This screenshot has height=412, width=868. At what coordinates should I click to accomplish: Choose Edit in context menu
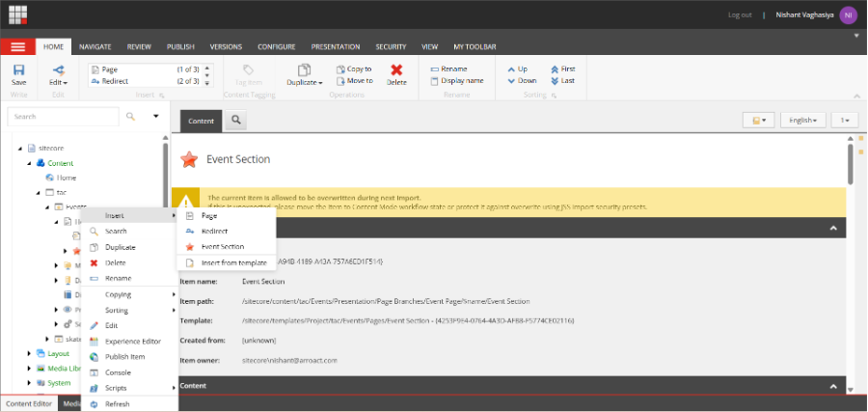point(129,325)
